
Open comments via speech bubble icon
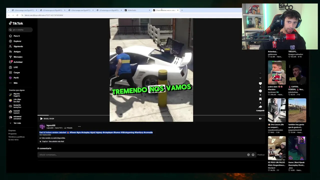pyautogui.click(x=260, y=91)
